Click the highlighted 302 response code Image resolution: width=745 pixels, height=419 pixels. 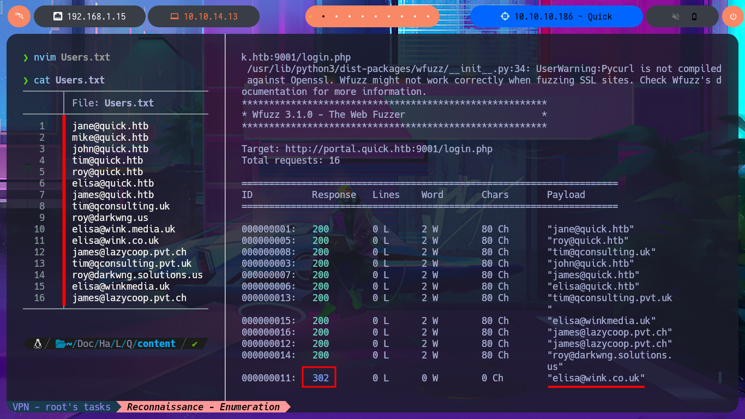coord(320,378)
